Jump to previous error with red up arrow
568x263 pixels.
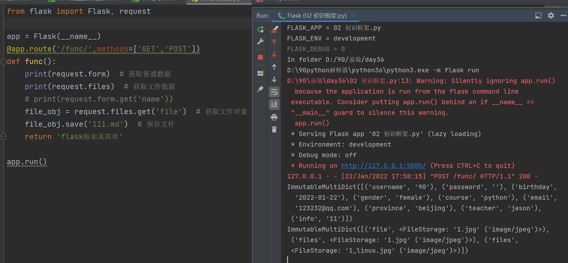coord(274,42)
